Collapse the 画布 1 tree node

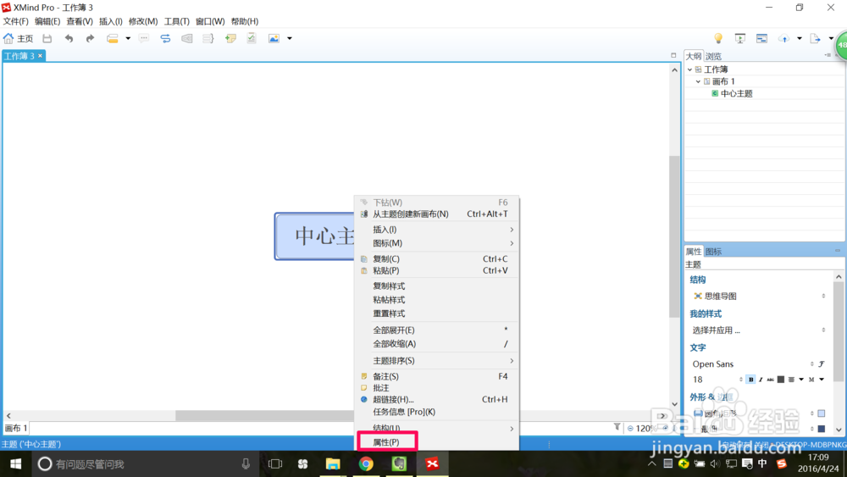pos(698,81)
